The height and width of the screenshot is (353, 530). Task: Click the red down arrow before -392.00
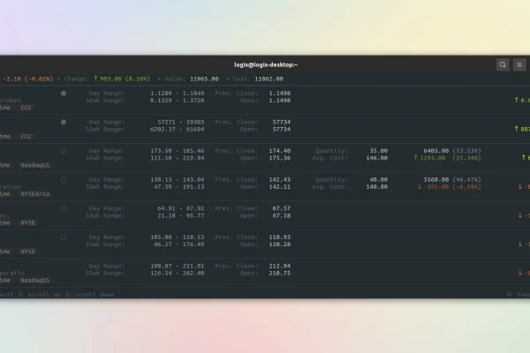(419, 186)
